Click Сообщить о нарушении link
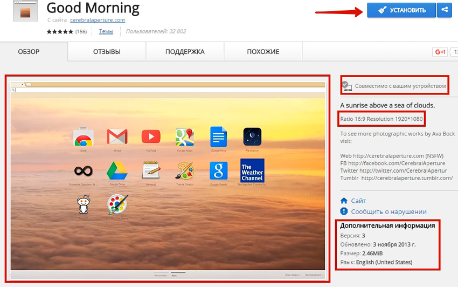This screenshot has height=287, width=458. [x=389, y=211]
